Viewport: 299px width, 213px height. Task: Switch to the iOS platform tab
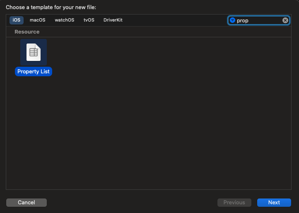point(17,20)
